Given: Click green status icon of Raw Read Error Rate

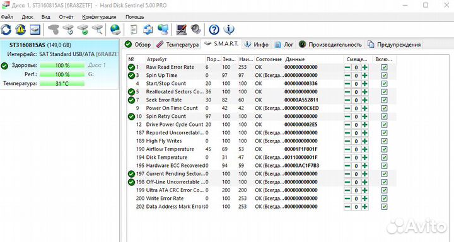Looking at the screenshot, I should click(131, 67).
